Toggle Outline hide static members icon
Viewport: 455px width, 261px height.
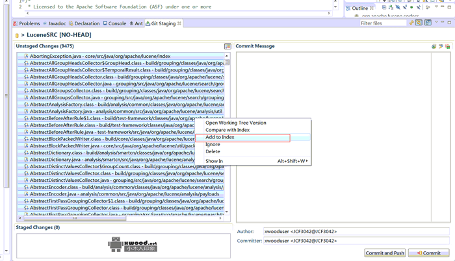coord(404,7)
